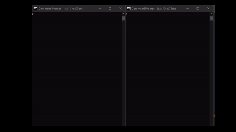Focus the right window via its title text
This screenshot has width=236, height=132.
(154, 9)
